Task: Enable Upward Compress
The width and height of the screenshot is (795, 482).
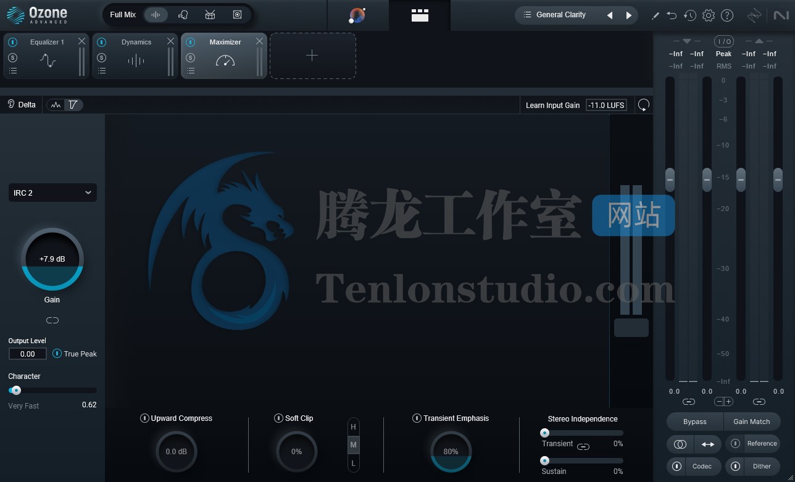Action: point(145,418)
